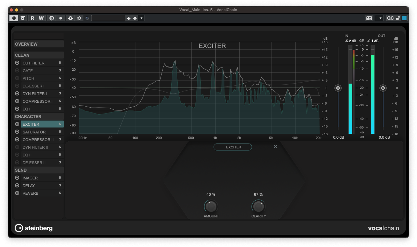This screenshot has width=417, height=247.
Task: Click the bypass effect icon
Action: 23,18
